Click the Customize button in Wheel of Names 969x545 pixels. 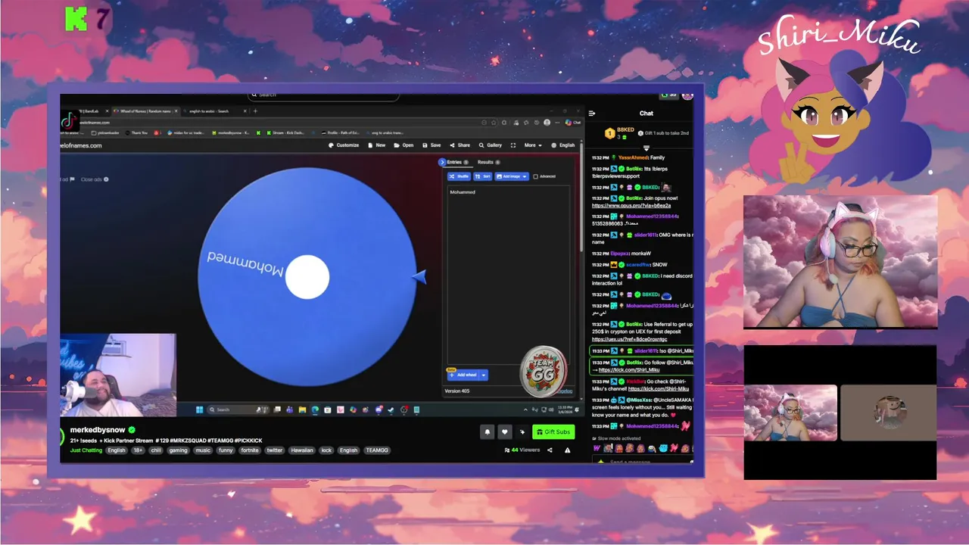344,145
